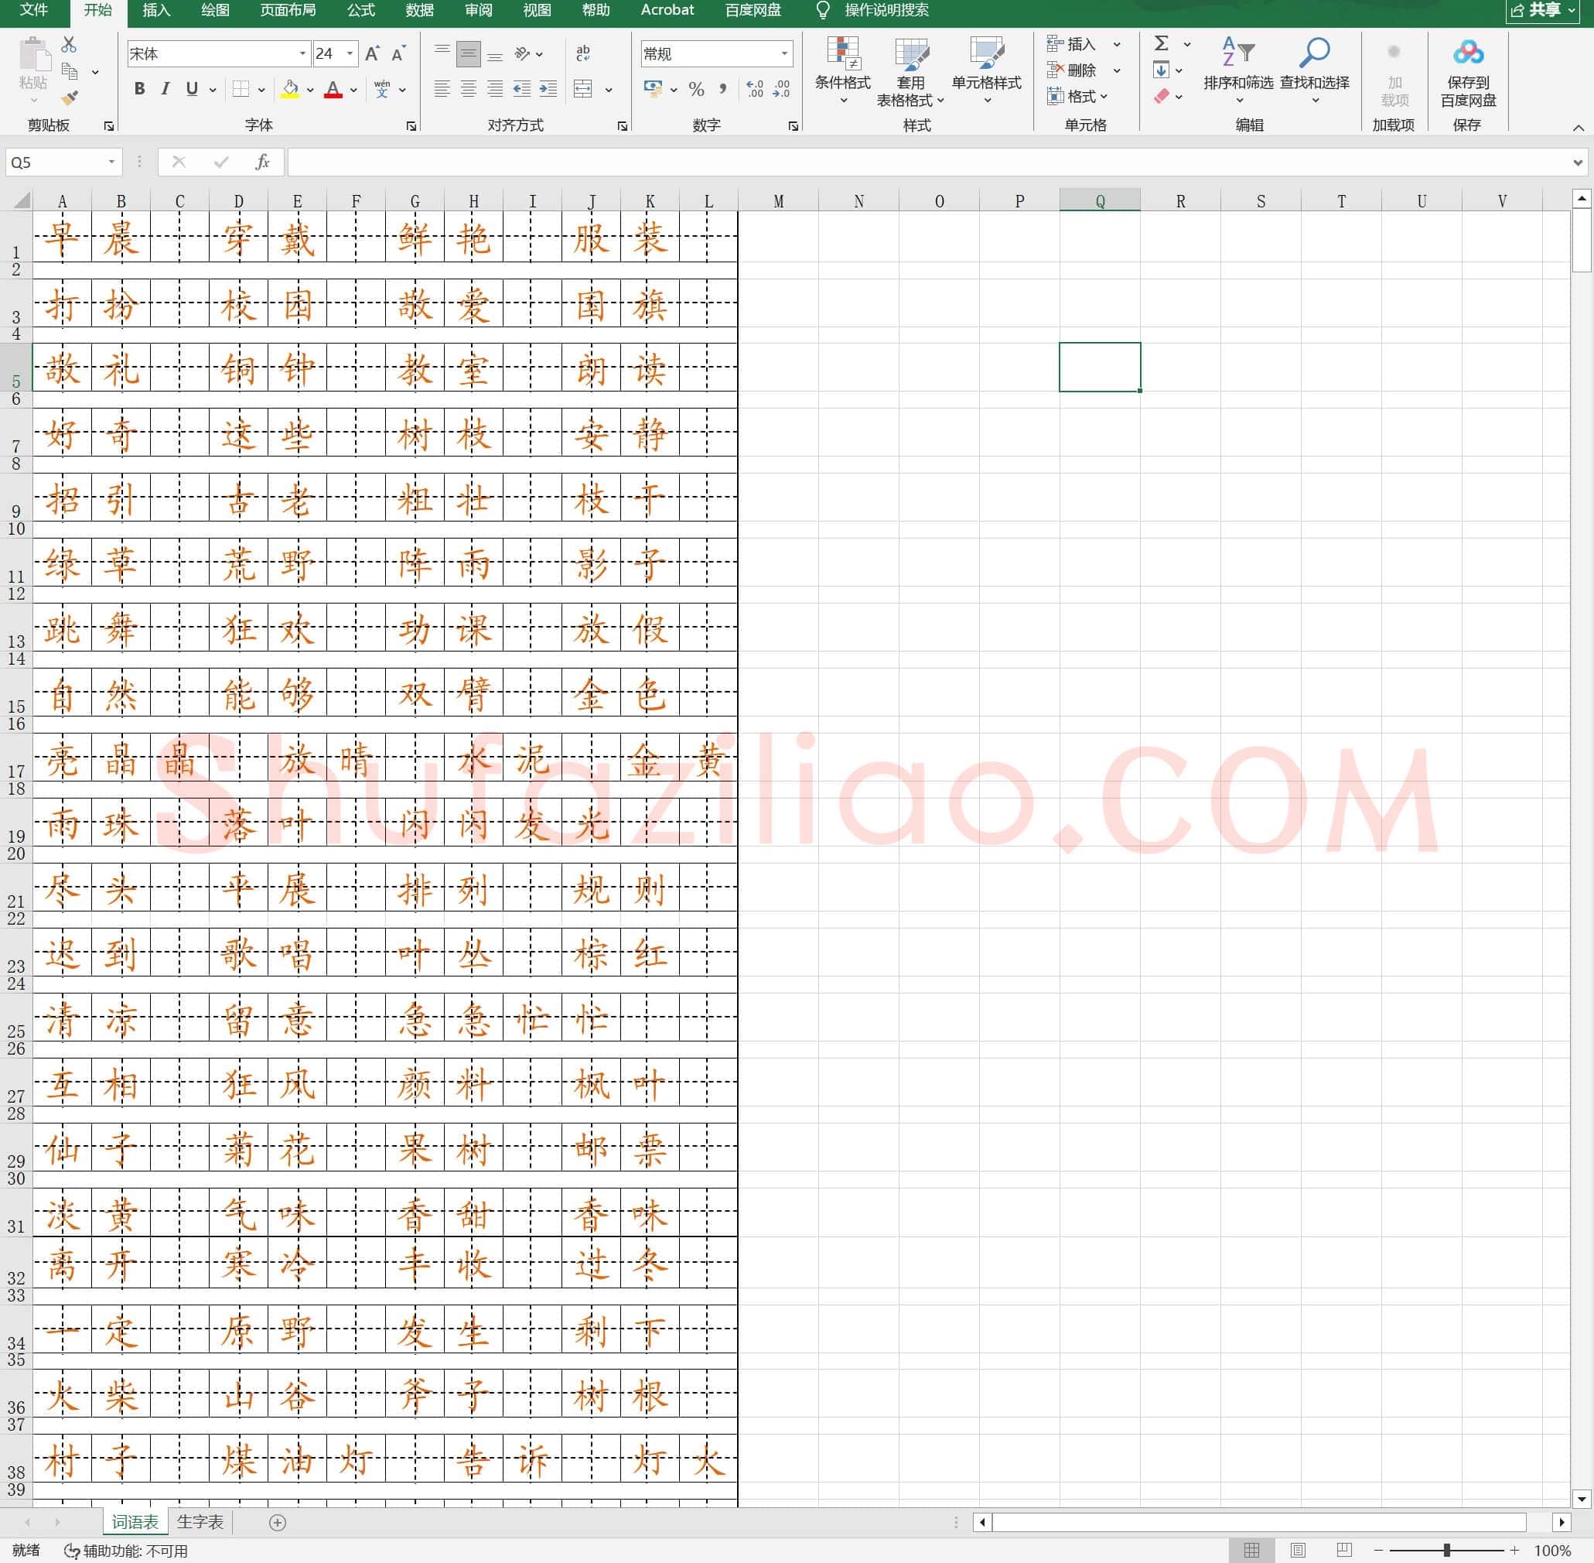Toggle Italic formatting
The height and width of the screenshot is (1563, 1594).
(x=166, y=89)
